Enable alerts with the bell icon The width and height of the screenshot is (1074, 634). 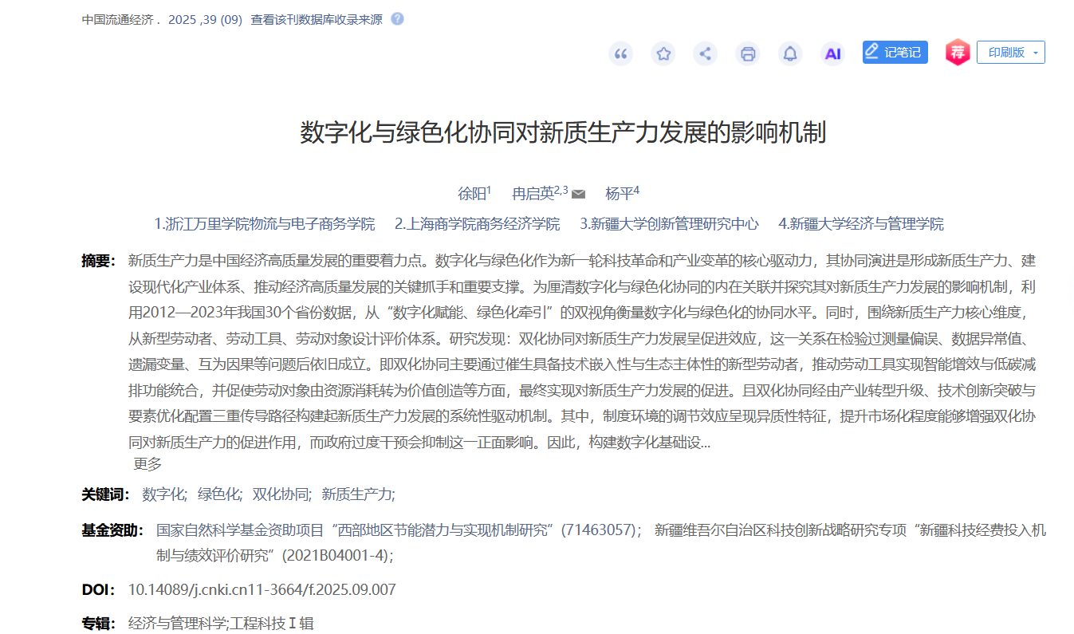click(x=790, y=53)
